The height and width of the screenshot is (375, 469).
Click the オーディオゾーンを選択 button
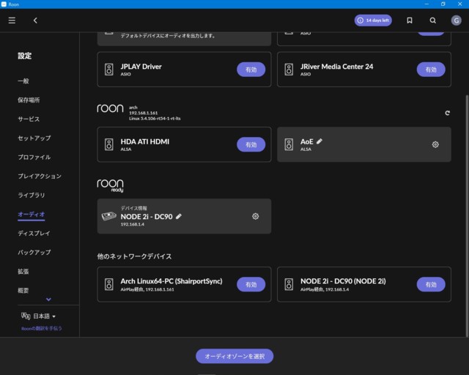234,356
